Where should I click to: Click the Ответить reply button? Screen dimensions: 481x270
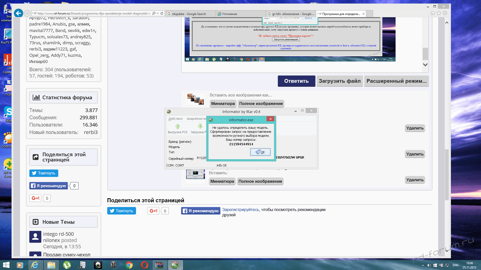coord(296,81)
